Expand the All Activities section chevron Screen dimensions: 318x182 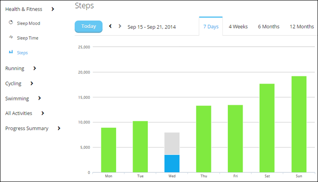pyautogui.click(x=43, y=113)
